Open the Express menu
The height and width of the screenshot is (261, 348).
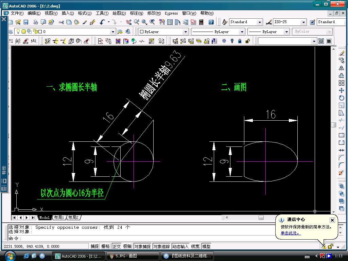coord(171,13)
